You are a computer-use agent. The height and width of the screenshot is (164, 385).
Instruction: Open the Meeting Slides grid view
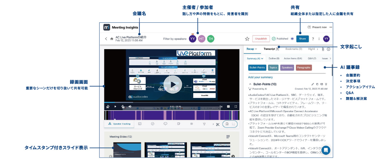[x=228, y=136]
